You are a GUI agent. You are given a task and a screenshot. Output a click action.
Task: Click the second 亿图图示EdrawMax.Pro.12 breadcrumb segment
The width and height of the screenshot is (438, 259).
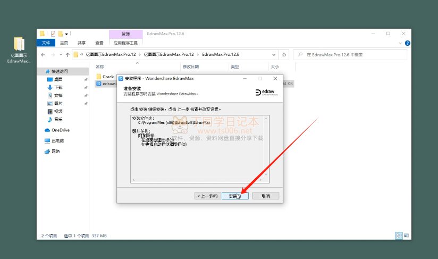pos(169,54)
